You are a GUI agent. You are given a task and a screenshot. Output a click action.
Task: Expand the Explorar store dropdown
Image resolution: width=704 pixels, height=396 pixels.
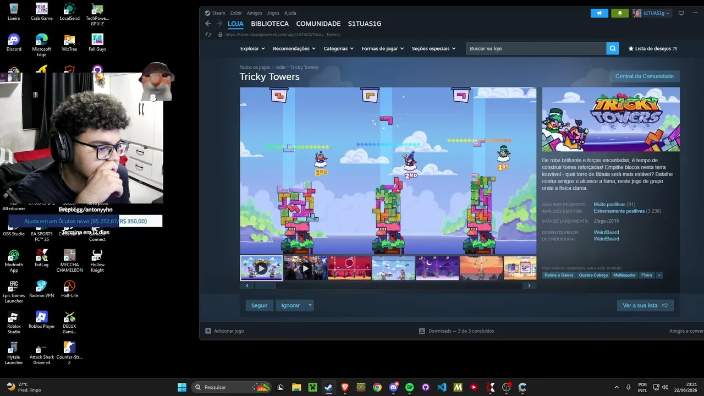tap(252, 48)
